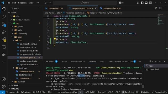The height and width of the screenshot is (94, 168).
Task: Open the Search view in activity bar
Action: point(4,17)
